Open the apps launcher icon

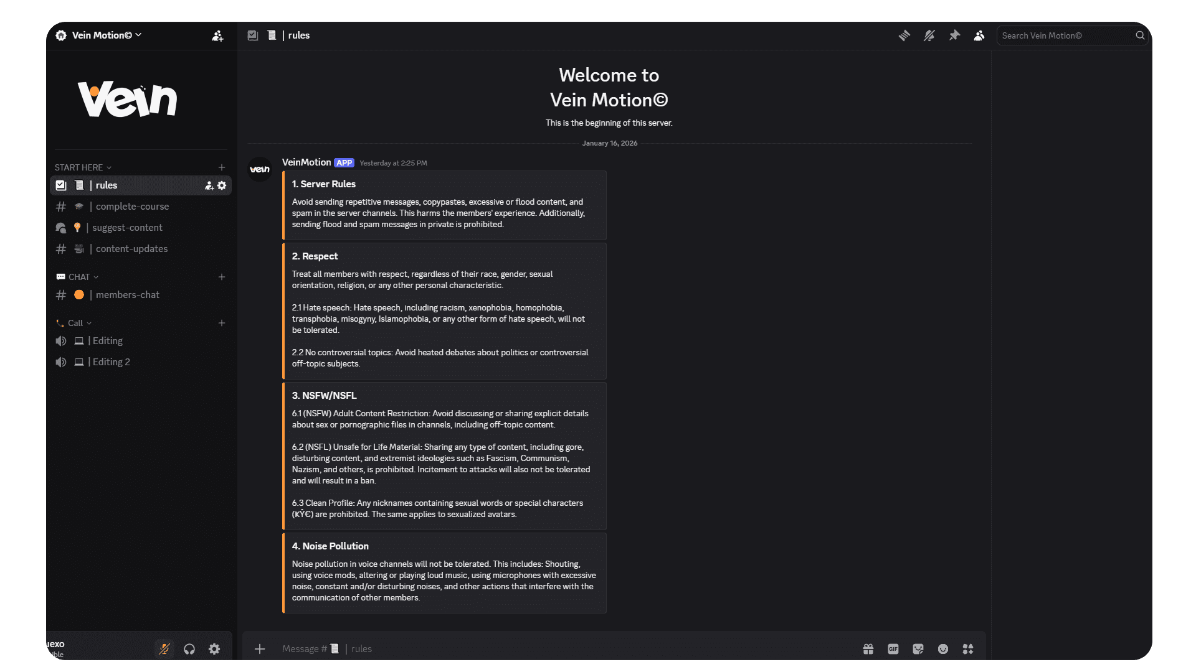968,649
